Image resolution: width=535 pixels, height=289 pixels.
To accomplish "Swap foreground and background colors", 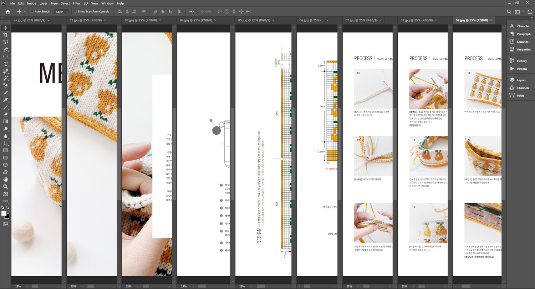I will [x=7, y=208].
